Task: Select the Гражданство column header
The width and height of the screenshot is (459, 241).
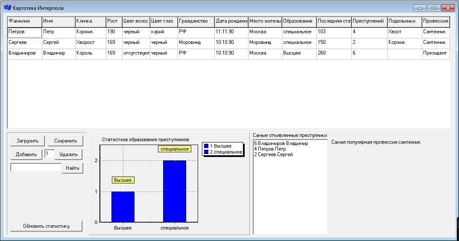Action: point(196,22)
